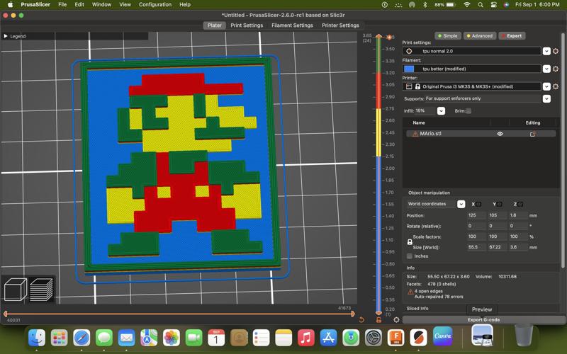Switch to 3D editor view cube icon
The width and height of the screenshot is (567, 354).
[x=16, y=289]
